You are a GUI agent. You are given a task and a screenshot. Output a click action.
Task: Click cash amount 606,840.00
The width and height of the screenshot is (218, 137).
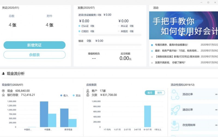(x=23, y=91)
